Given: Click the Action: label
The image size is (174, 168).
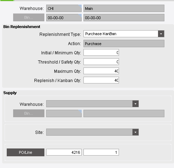Looking at the screenshot, I should click(74, 44).
